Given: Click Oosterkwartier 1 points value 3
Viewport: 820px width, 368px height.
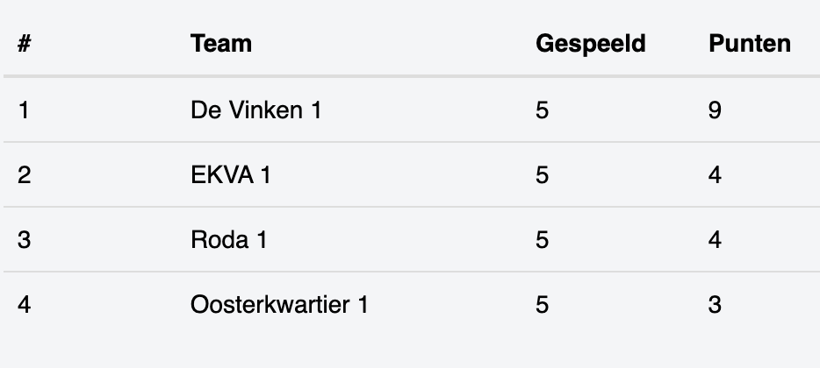Looking at the screenshot, I should coord(715,304).
